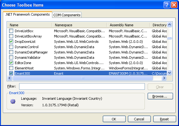Image resolution: width=179 pixels, height=126 pixels.
Task: Click the C:\Docum directory cell of Emant300
Action: coord(159,73)
